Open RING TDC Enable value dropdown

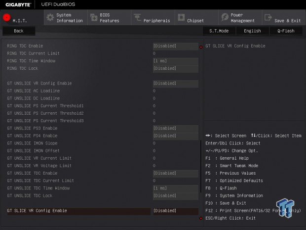click(176, 46)
